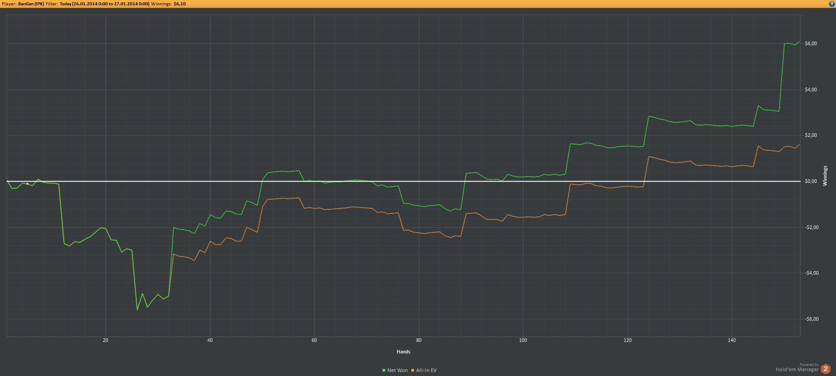
Task: Click the 60 hands x-axis label
Action: tap(314, 340)
